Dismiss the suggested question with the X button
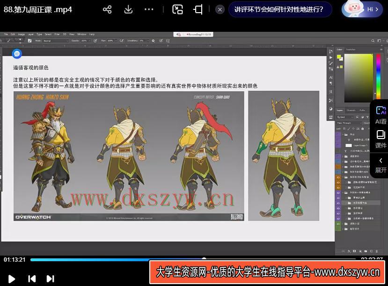The height and width of the screenshot is (286, 388). pyautogui.click(x=220, y=10)
